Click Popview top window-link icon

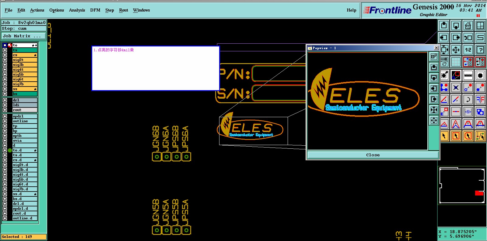coord(434,56)
